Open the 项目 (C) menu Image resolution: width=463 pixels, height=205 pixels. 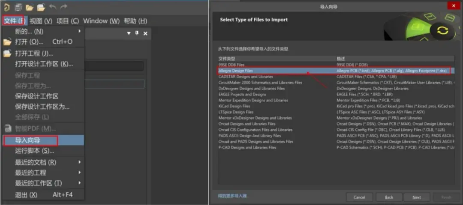click(68, 21)
